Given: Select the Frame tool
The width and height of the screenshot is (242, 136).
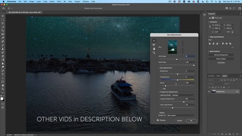Looking at the screenshot, I should (x=3, y=34).
